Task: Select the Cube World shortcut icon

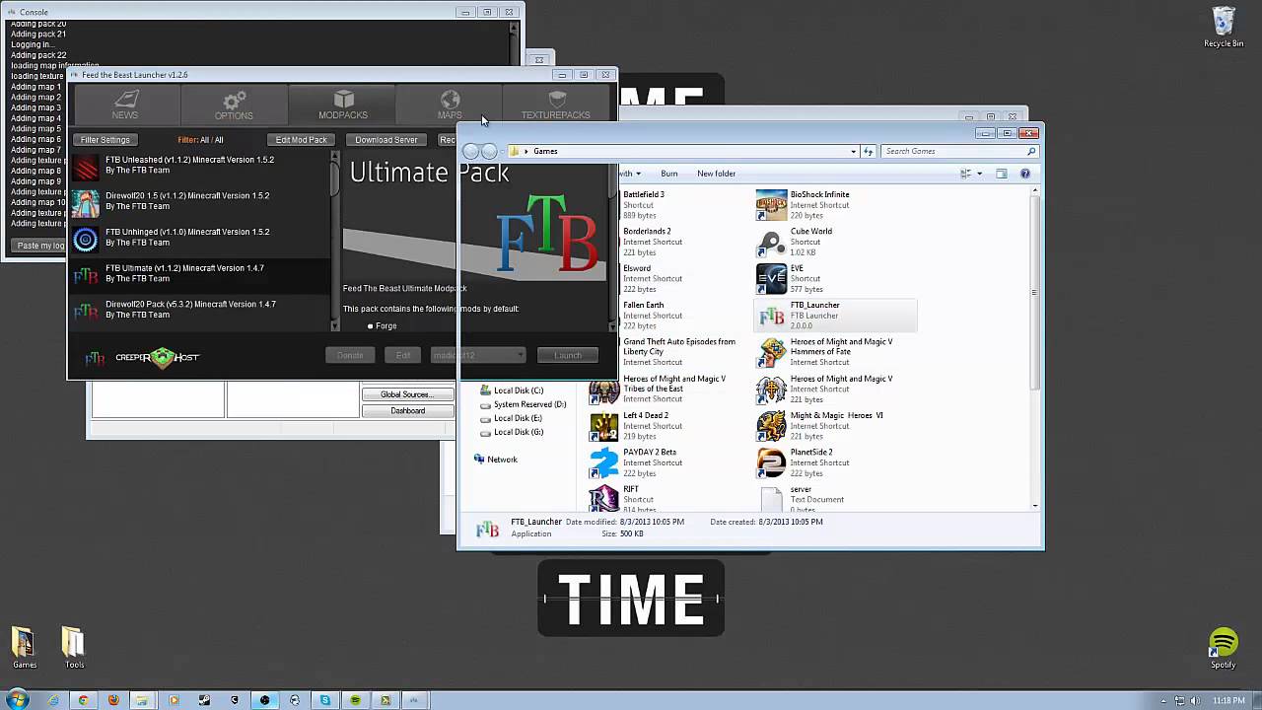Action: pos(771,243)
